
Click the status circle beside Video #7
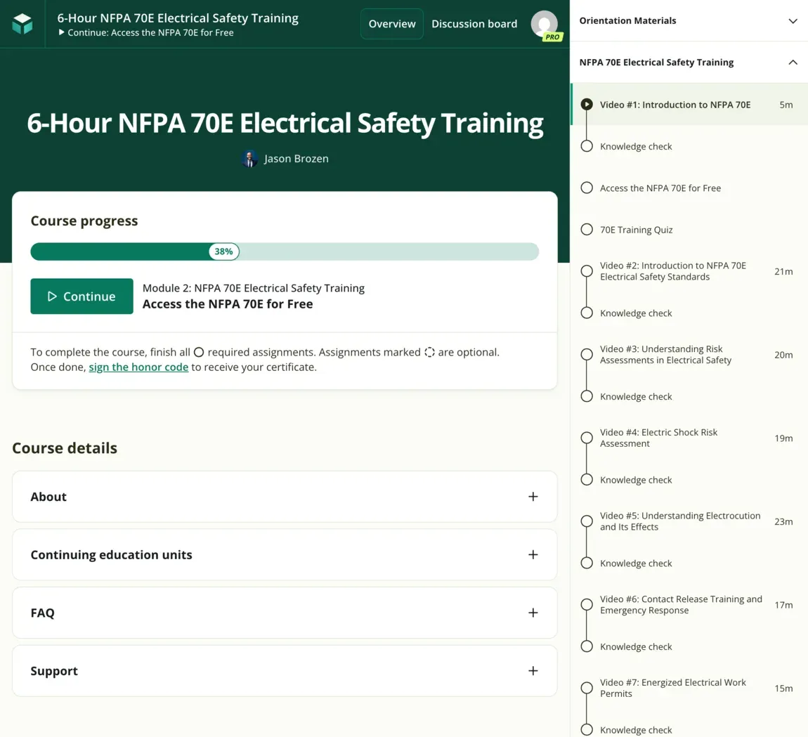click(587, 688)
